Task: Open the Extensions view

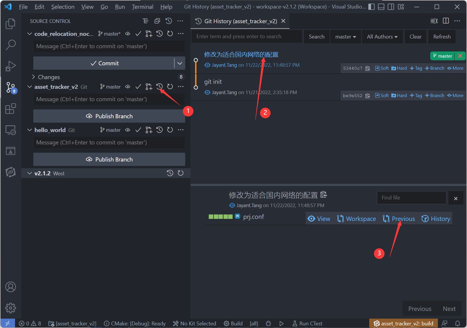Action: tap(11, 109)
